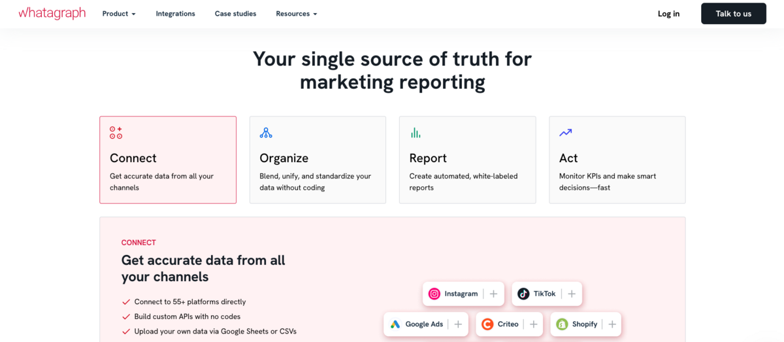
Task: Add Instagram using its plus button
Action: (494, 294)
